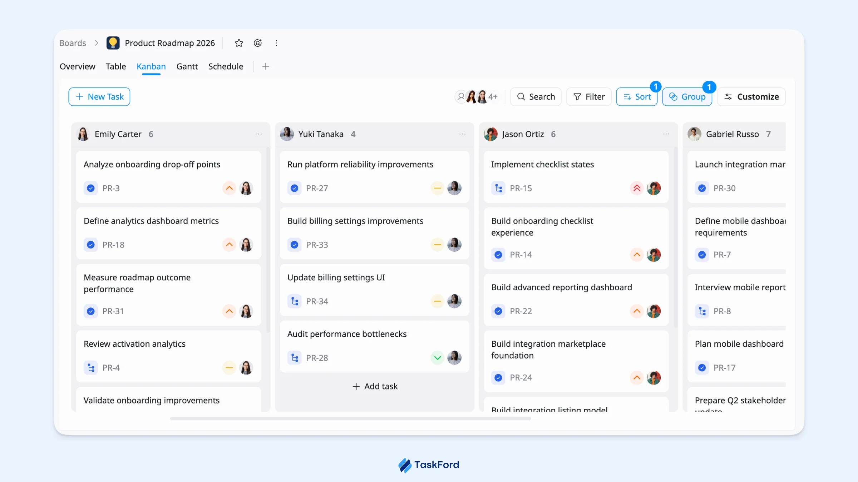Open the board's three-dot menu
The height and width of the screenshot is (482, 858).
276,43
